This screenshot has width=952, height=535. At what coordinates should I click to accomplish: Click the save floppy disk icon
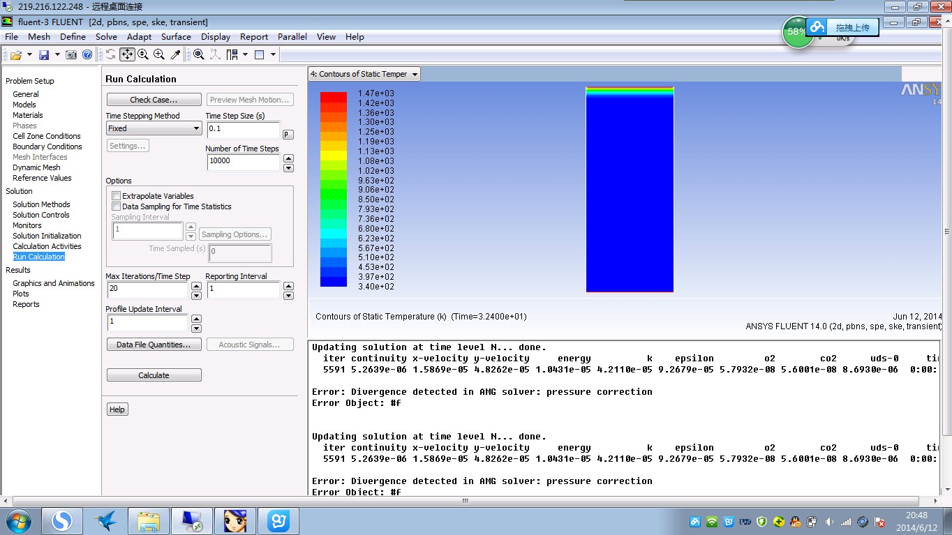tap(44, 54)
